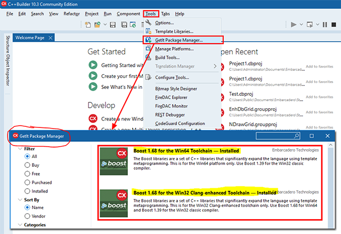
Task: Open the Project menu
Action: pos(92,14)
